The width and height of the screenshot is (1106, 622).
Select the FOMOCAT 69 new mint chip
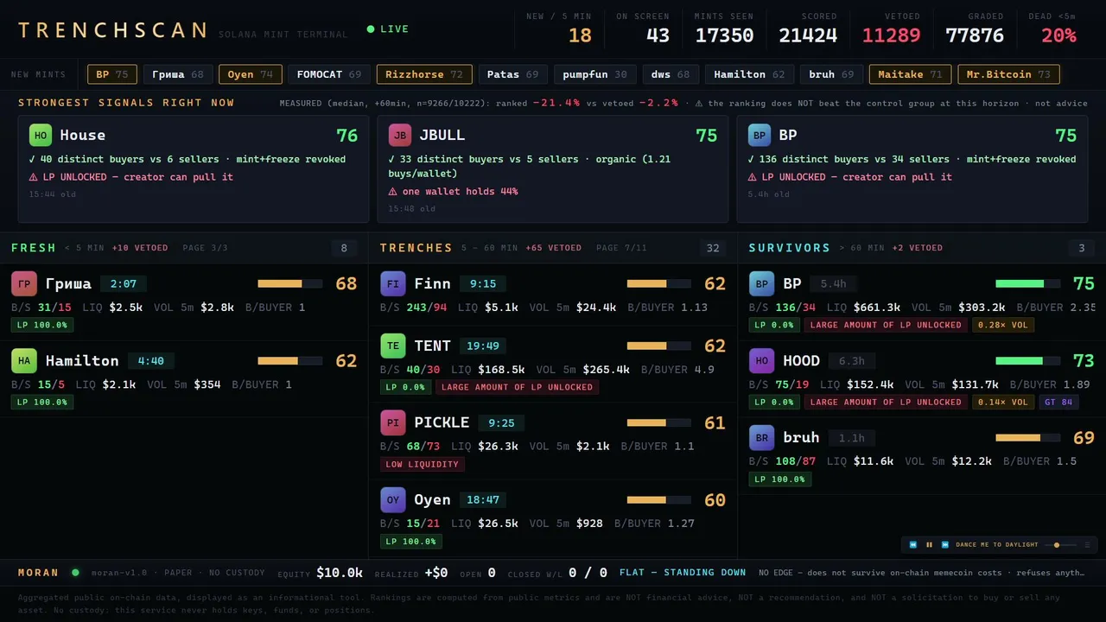pyautogui.click(x=329, y=74)
